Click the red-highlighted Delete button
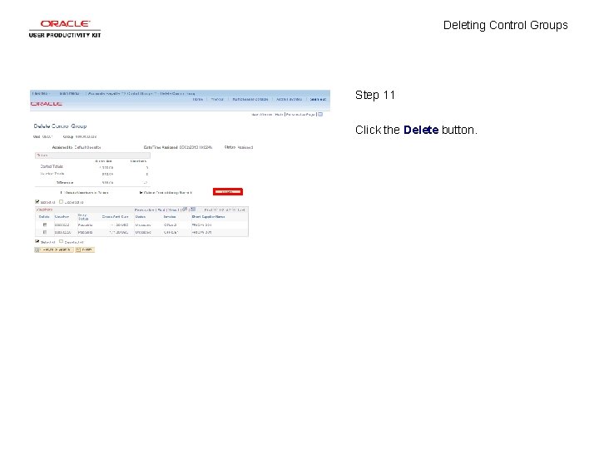 pos(228,192)
